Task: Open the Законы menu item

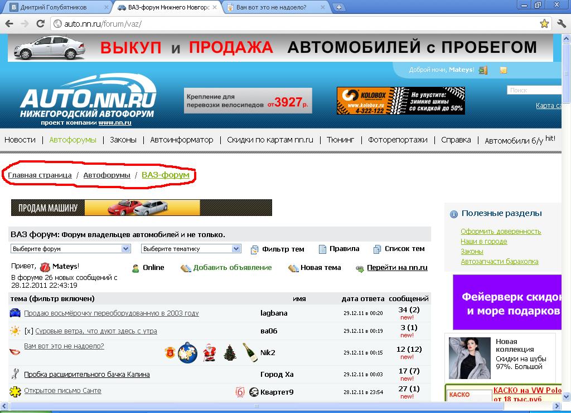Action: 123,140
